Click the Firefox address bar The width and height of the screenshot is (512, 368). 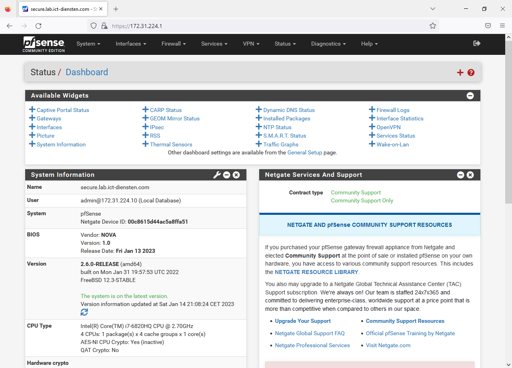point(264,26)
